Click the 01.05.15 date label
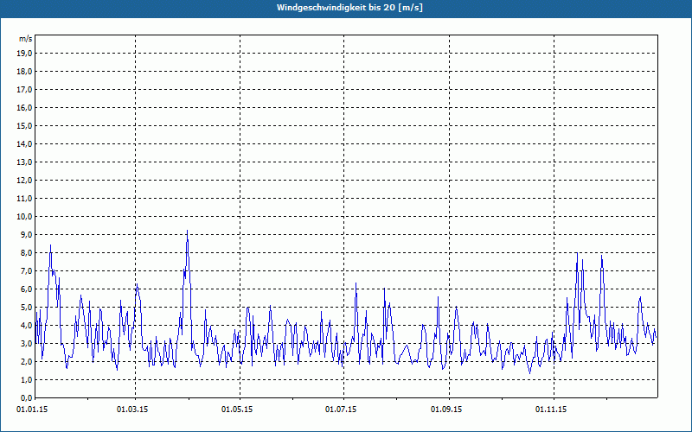This screenshot has height=432, width=692. [237, 410]
